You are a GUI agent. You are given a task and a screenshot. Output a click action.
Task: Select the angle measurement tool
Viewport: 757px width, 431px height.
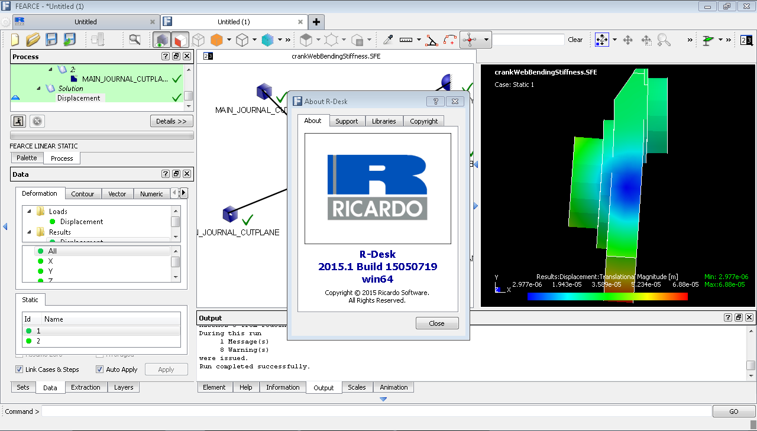432,40
